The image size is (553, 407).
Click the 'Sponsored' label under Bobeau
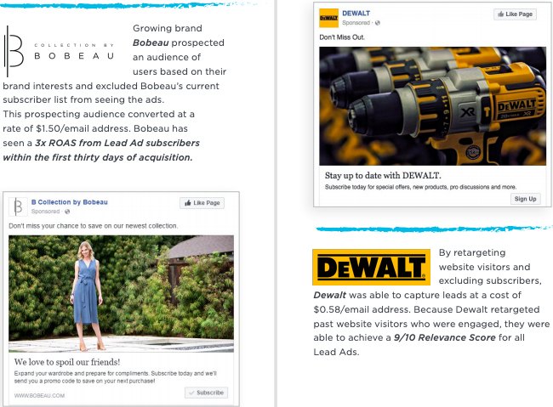45,212
